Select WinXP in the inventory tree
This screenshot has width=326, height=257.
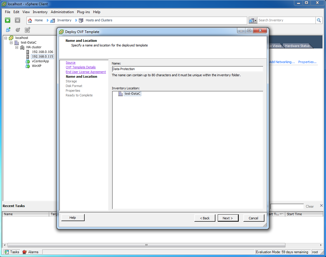pos(36,66)
